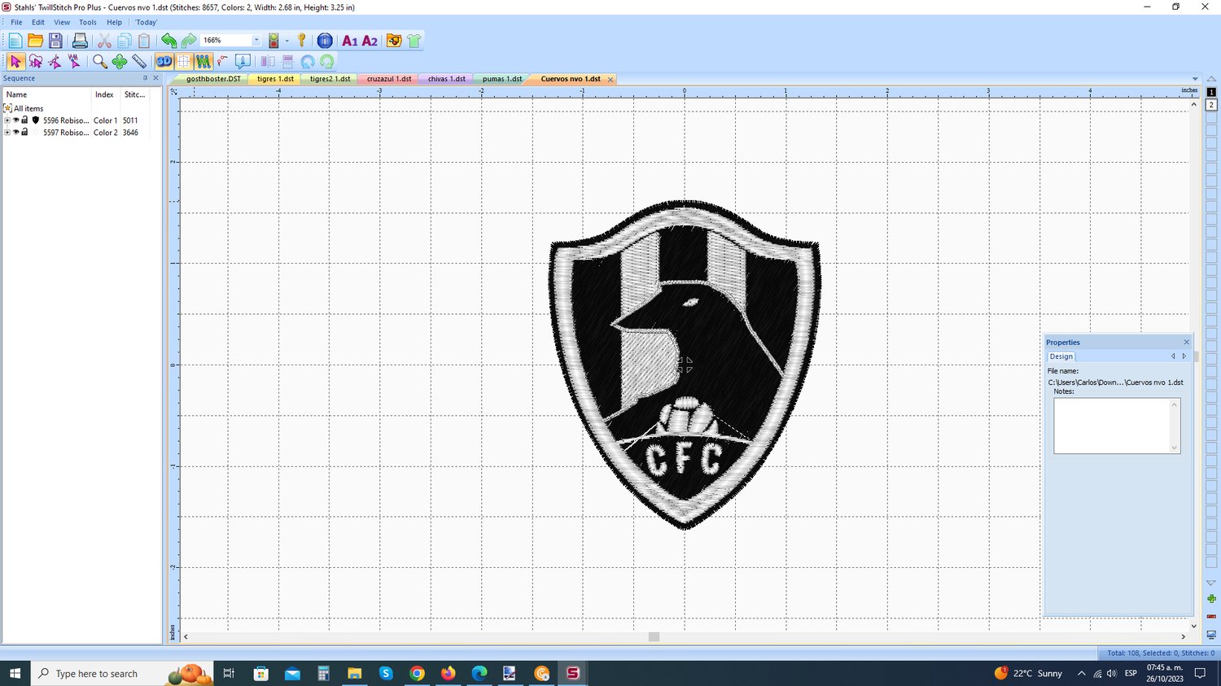
Task: Close the Cuervos nvo 1.dst tab
Action: point(610,80)
